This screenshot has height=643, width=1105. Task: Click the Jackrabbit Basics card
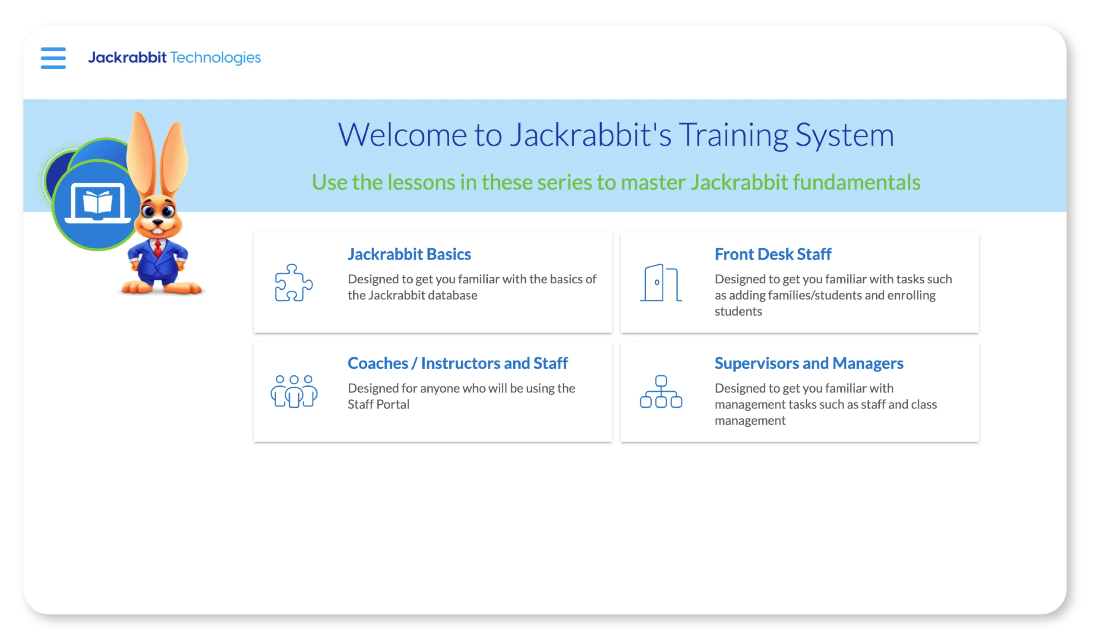tap(433, 283)
